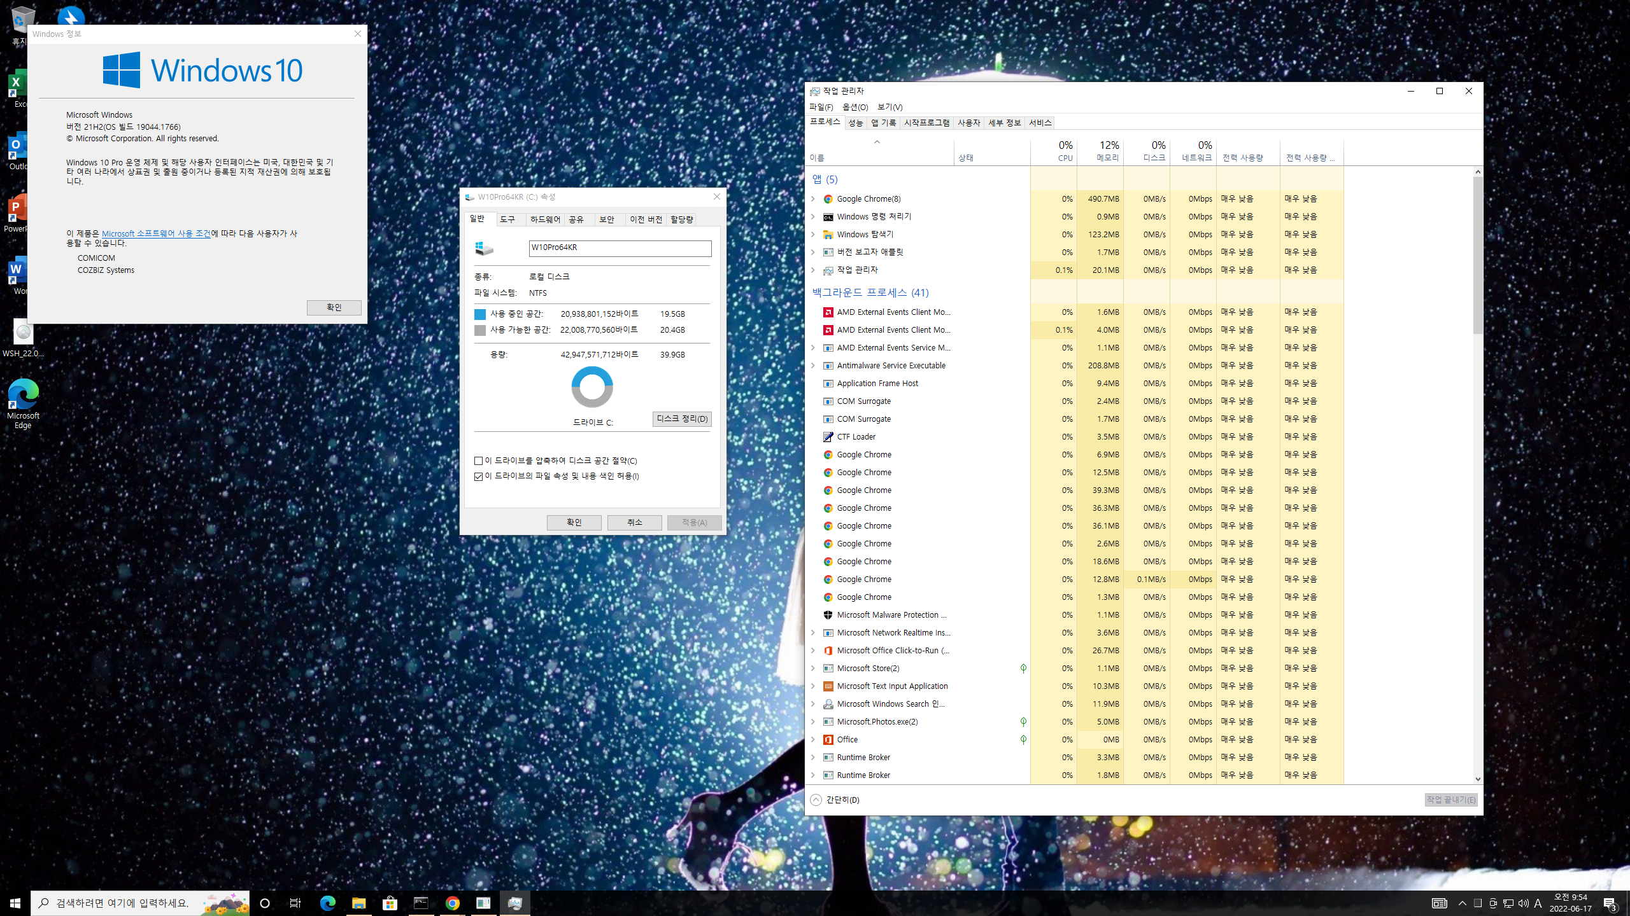Screen dimensions: 1630x916
Task: Sort processes by 이름 column header
Action: [x=880, y=151]
